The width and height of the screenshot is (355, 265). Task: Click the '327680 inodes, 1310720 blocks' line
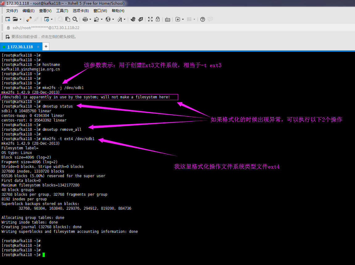[33, 171]
